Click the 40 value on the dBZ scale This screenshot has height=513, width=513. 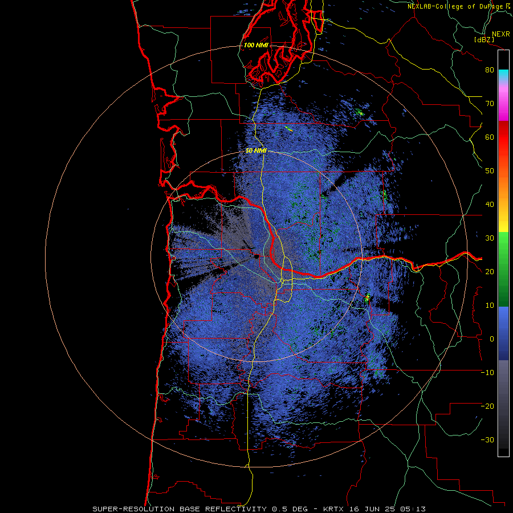(x=490, y=205)
